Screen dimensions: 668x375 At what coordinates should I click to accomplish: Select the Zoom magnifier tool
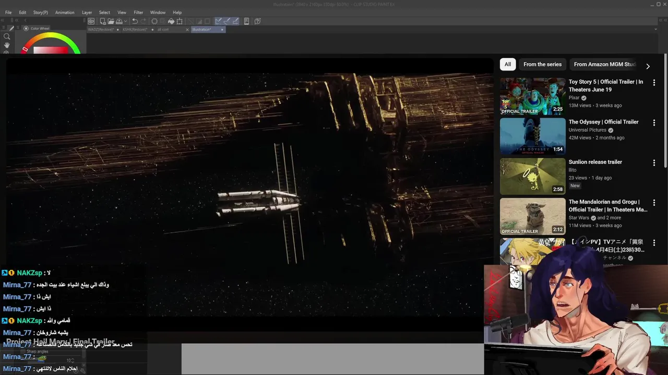tap(7, 36)
